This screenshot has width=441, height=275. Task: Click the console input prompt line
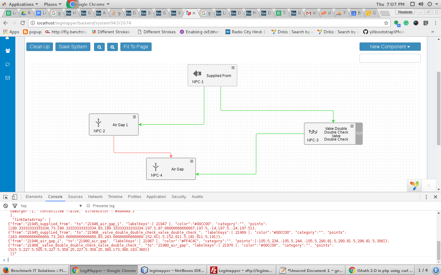(221, 260)
